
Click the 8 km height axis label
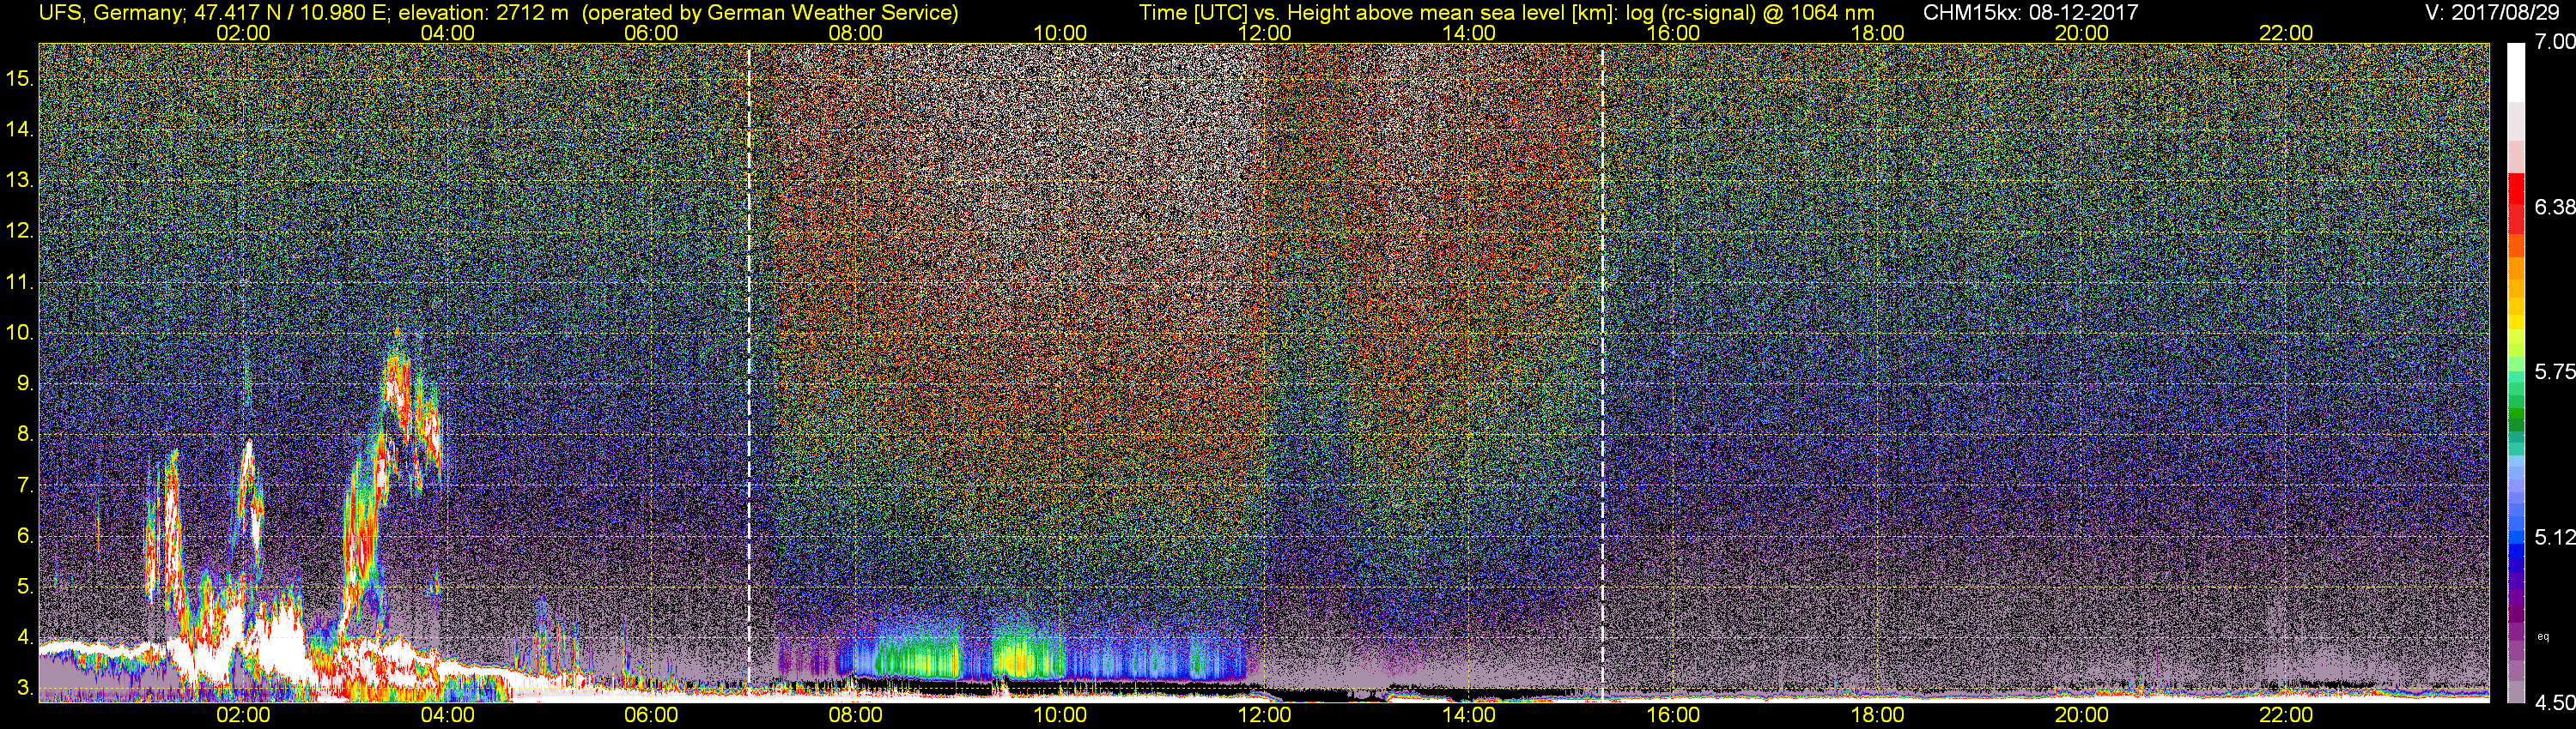25,435
